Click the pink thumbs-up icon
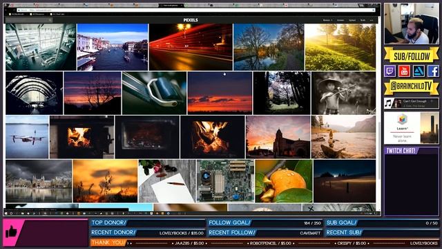 (x=11, y=232)
